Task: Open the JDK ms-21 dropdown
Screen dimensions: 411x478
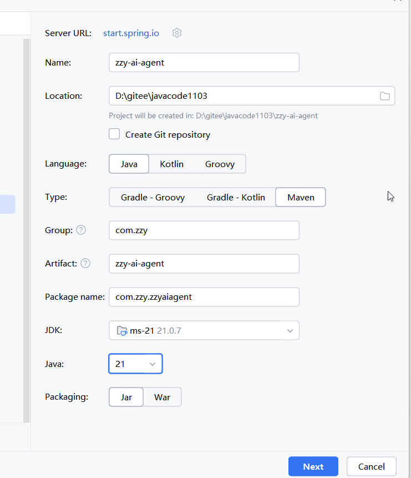Action: click(204, 330)
